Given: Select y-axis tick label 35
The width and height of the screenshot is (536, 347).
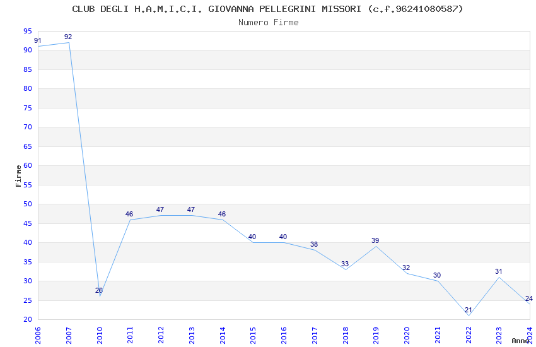Looking at the screenshot, I should click(x=28, y=262).
